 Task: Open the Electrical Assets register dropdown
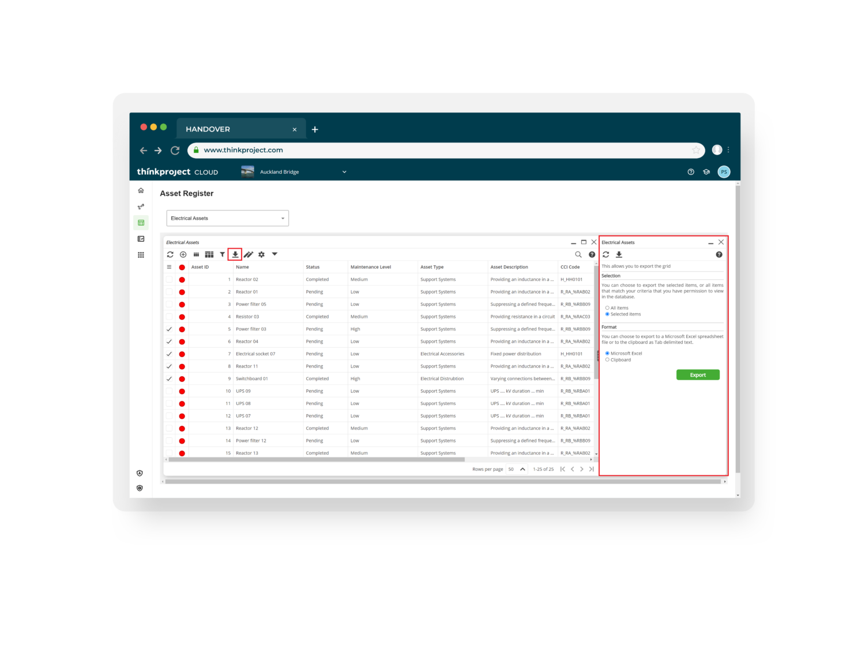click(227, 218)
